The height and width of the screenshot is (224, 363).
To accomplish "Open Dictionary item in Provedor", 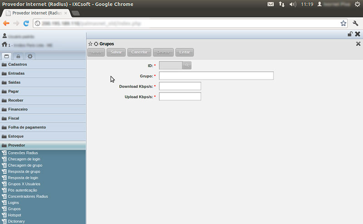I will tap(16, 221).
